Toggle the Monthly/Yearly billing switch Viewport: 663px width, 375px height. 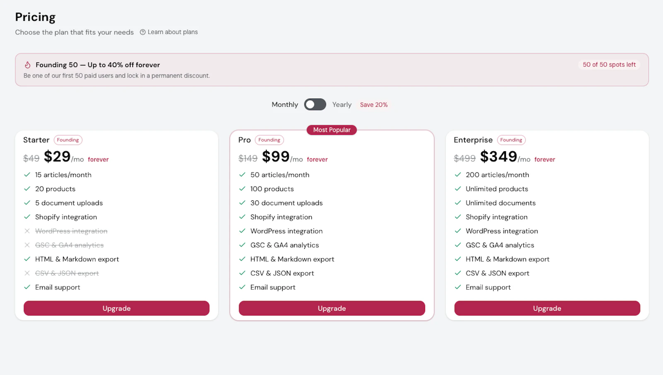315,105
